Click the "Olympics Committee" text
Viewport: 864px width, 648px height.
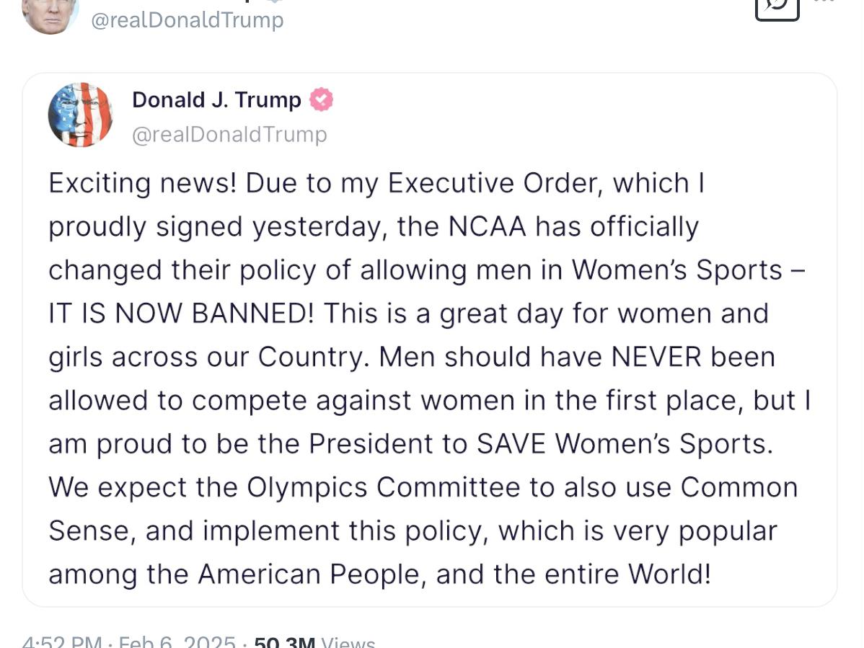tap(383, 487)
